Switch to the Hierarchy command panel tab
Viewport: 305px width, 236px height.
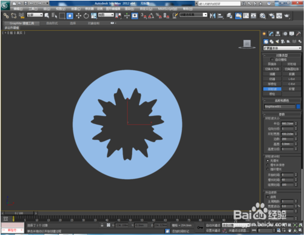click(278, 34)
